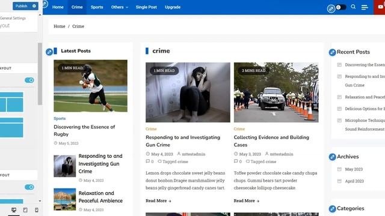The height and width of the screenshot is (216, 385).
Task: Edit the Latest Posts widget pencil icon
Action: 49,52
